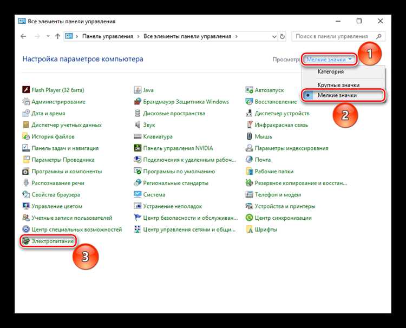Open the Устранение неполадок link

coord(173,206)
